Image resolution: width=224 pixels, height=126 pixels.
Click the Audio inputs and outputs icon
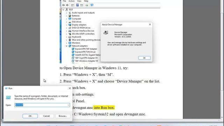pyautogui.click(x=70, y=13)
